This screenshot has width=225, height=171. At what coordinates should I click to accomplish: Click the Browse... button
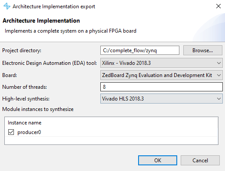pyautogui.click(x=203, y=50)
